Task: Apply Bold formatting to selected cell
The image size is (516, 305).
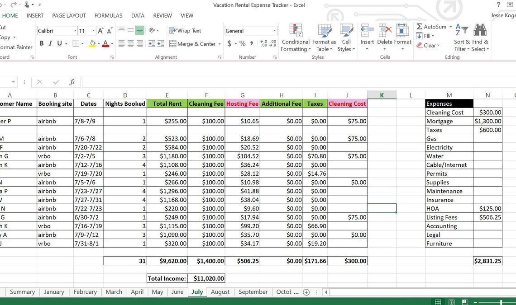Action: point(41,43)
